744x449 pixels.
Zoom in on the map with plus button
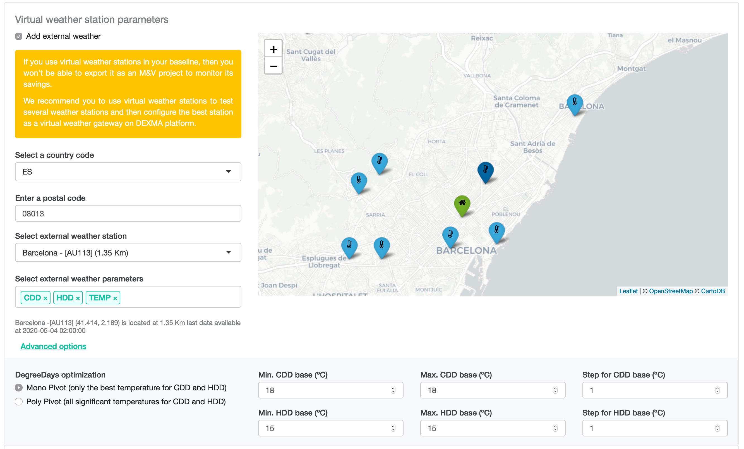click(273, 49)
